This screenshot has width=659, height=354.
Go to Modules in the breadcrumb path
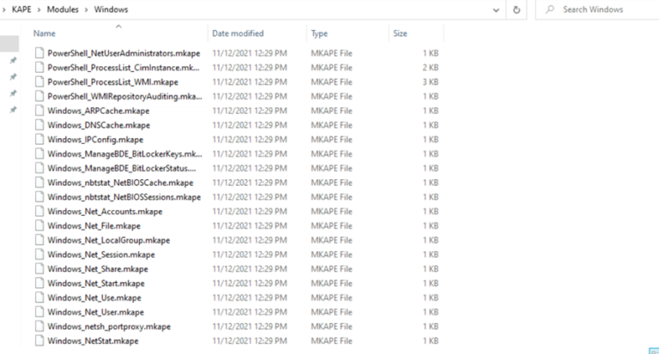[x=63, y=9]
